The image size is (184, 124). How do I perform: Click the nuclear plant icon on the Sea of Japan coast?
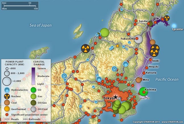[86, 48]
